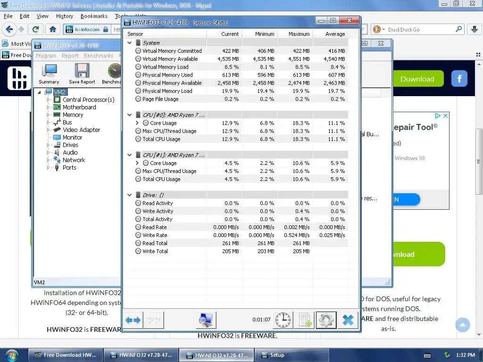
Task: Switch to Setup taskbar button
Action: (x=291, y=355)
